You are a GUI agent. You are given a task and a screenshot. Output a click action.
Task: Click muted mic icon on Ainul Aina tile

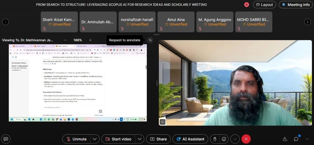(x=161, y=29)
